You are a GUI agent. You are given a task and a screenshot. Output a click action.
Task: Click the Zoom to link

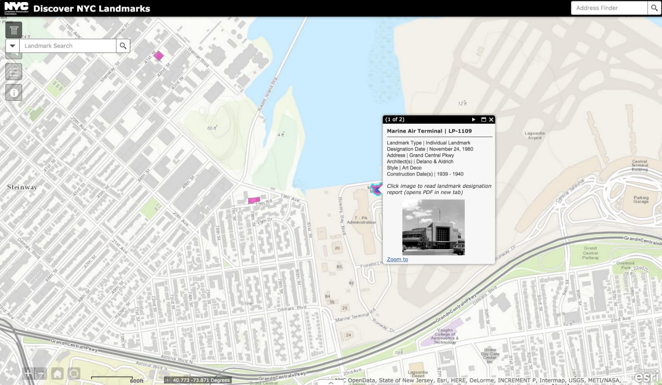[397, 259]
